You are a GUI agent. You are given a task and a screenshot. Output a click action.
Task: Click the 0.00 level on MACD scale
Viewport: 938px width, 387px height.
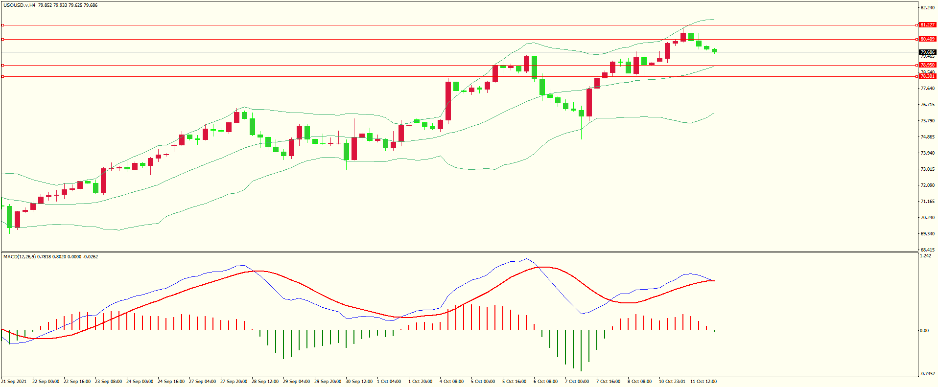click(x=924, y=331)
